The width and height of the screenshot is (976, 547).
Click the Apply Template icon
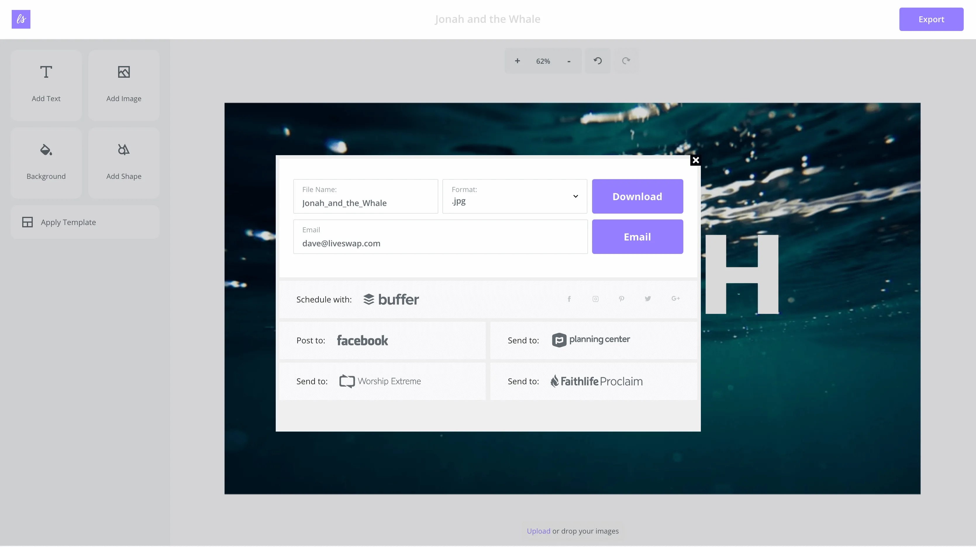click(27, 222)
